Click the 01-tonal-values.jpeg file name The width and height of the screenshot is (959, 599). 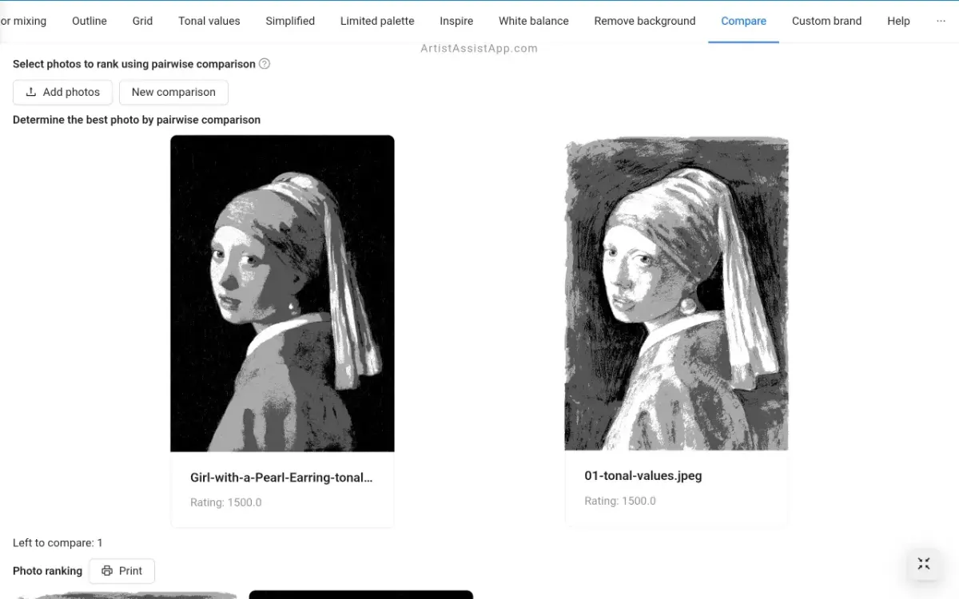pyautogui.click(x=643, y=476)
